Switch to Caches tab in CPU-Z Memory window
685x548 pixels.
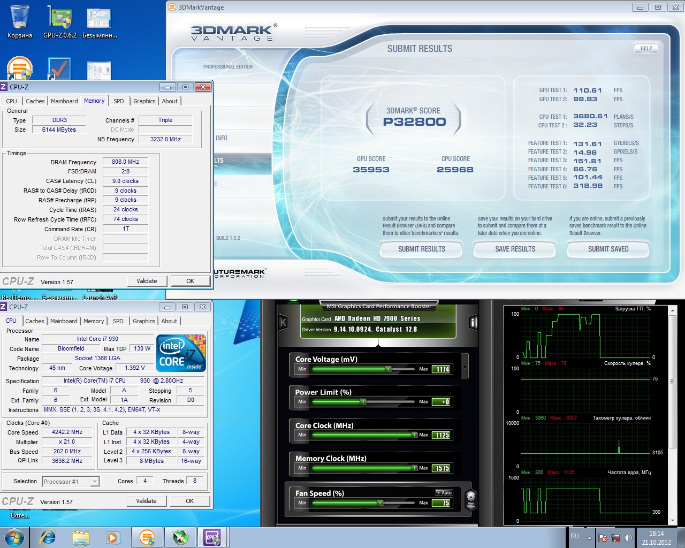(x=35, y=101)
